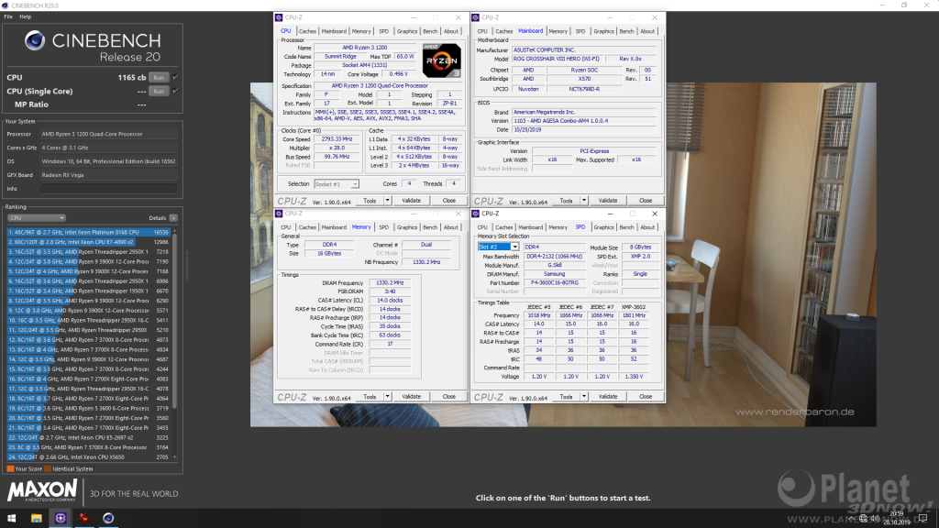Open the File menu in Cinebench
939x528 pixels.
[x=9, y=16]
